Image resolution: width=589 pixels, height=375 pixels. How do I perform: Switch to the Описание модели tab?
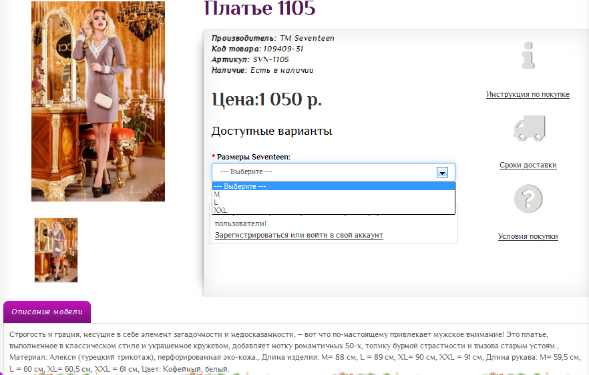[47, 312]
